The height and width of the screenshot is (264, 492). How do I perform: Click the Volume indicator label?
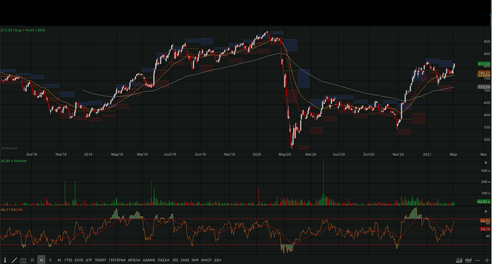13,161
